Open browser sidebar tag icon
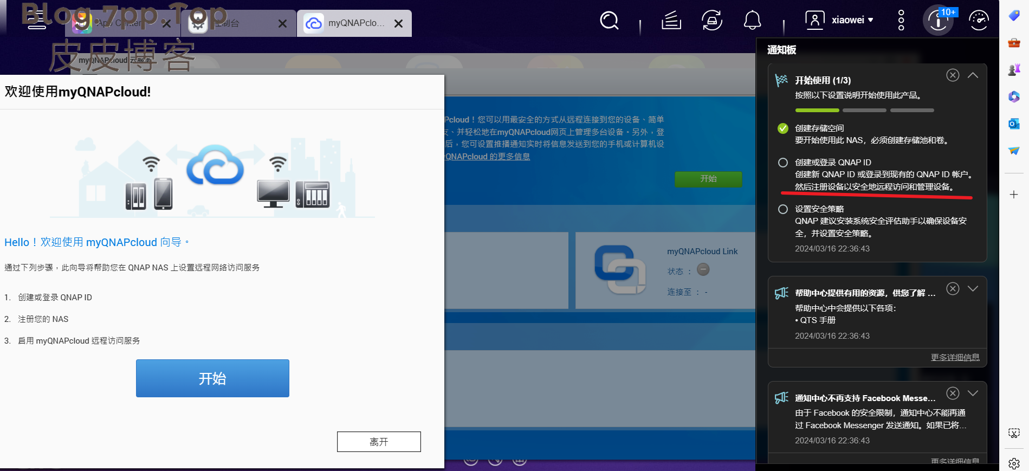This screenshot has height=471, width=1029. 1014,15
